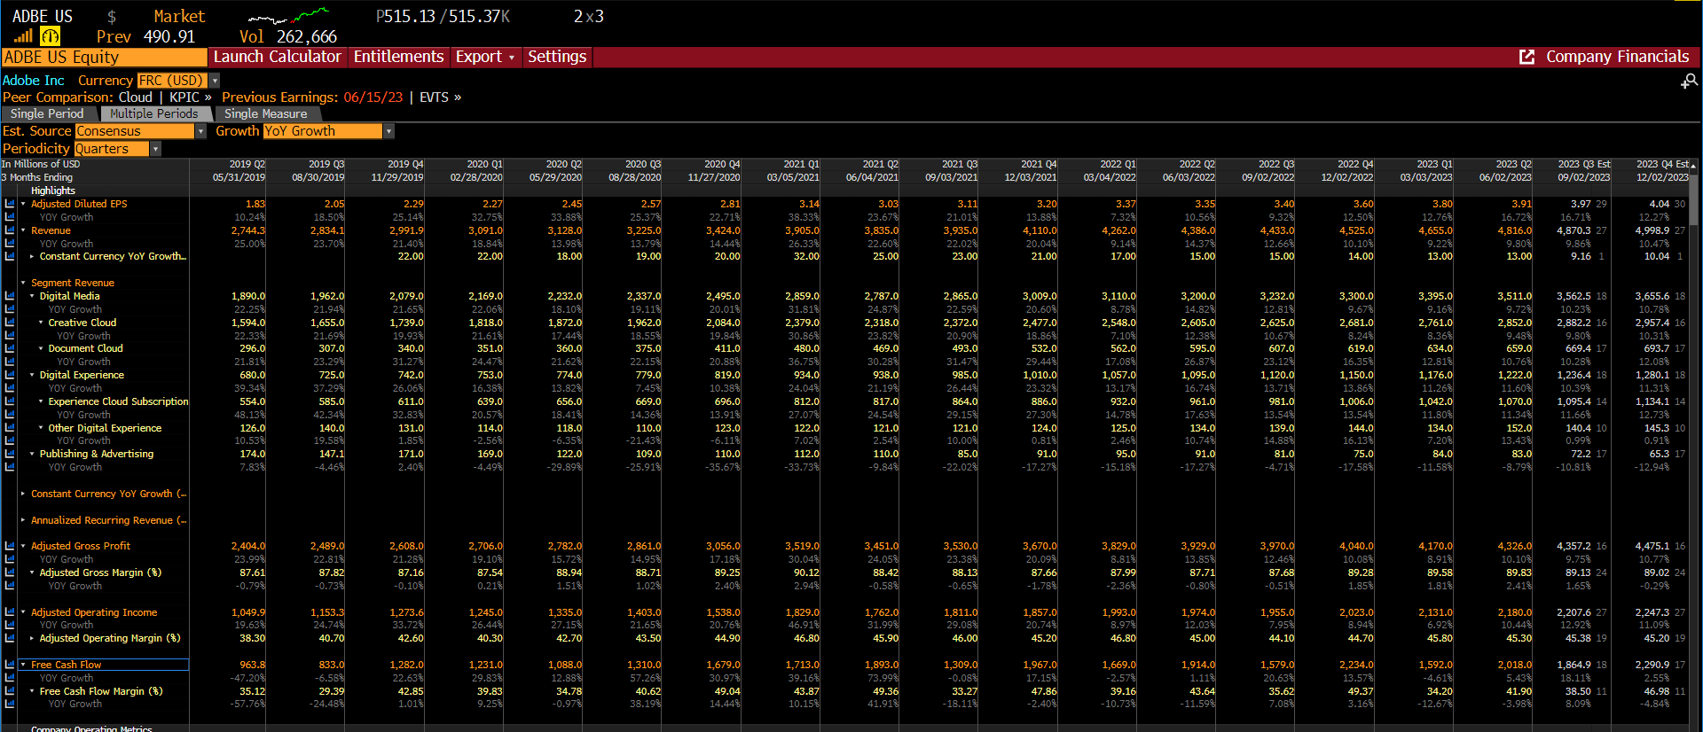
Task: Open the Est. Source Consensus dropdown
Action: 200,131
